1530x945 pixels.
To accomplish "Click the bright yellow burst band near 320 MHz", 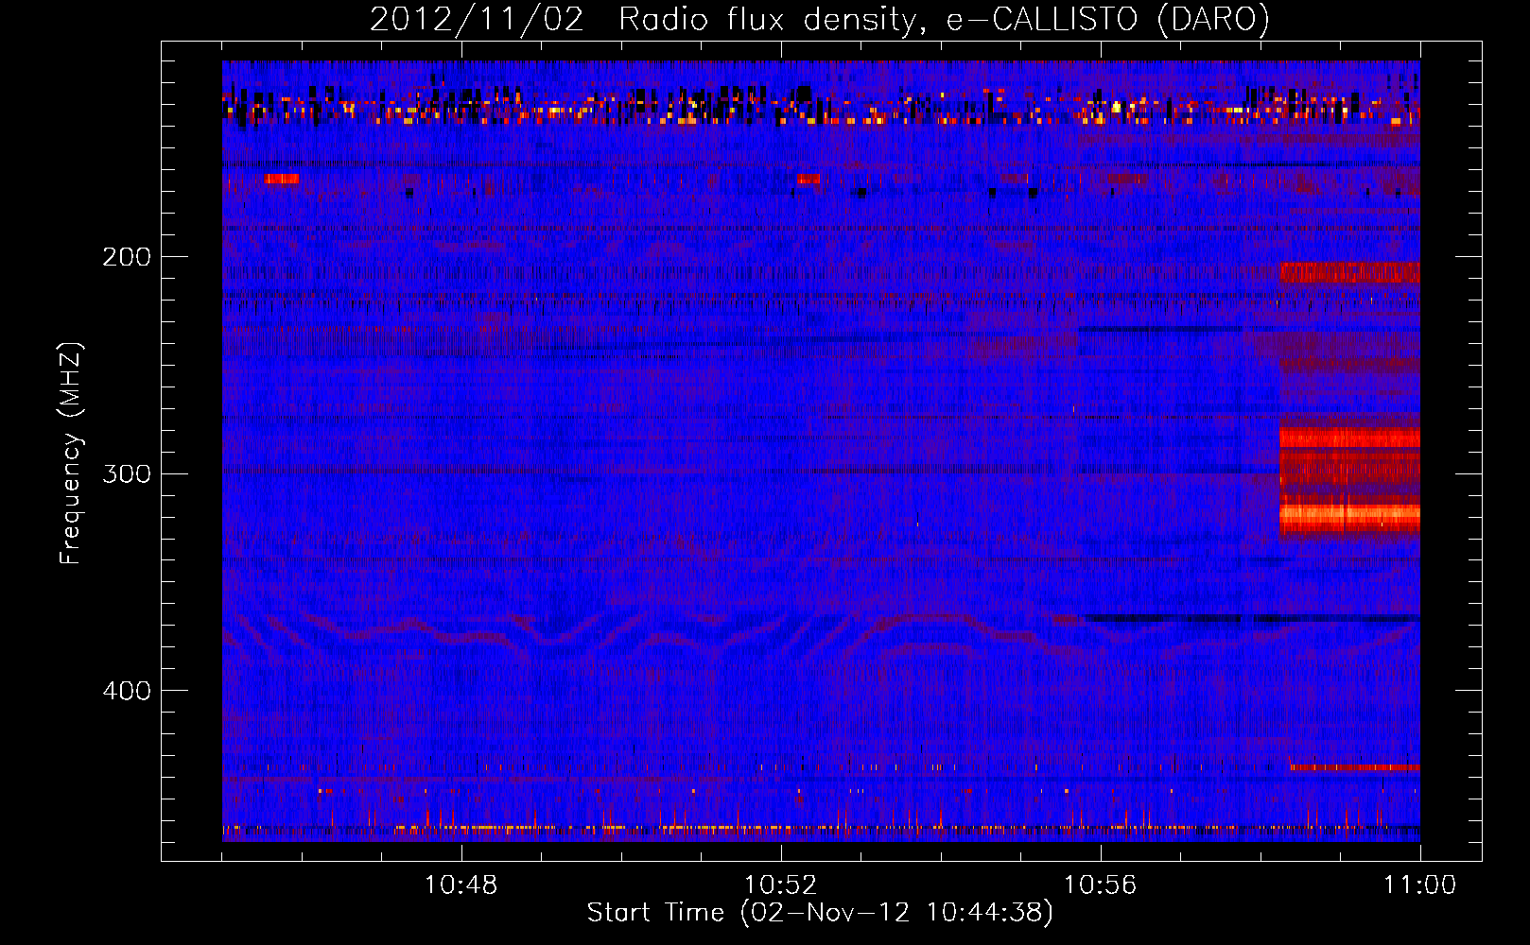I will click(x=1349, y=516).
